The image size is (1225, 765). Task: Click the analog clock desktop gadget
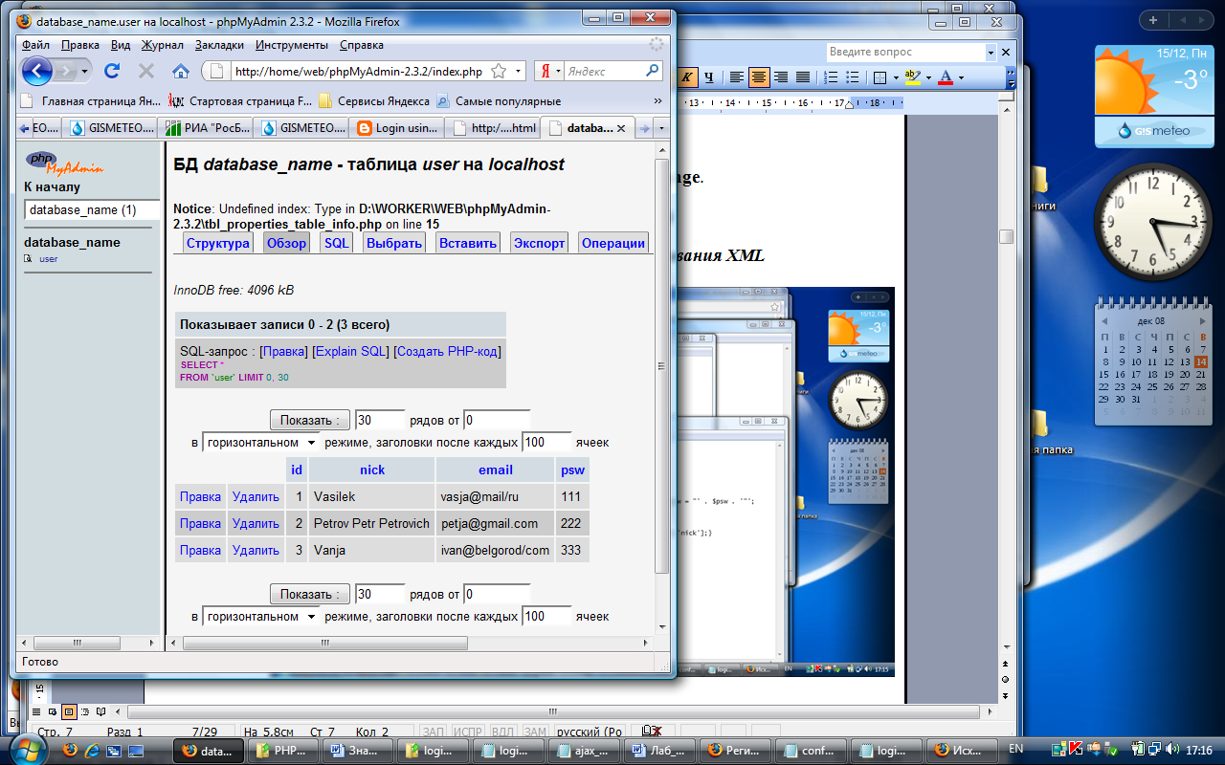(1152, 220)
